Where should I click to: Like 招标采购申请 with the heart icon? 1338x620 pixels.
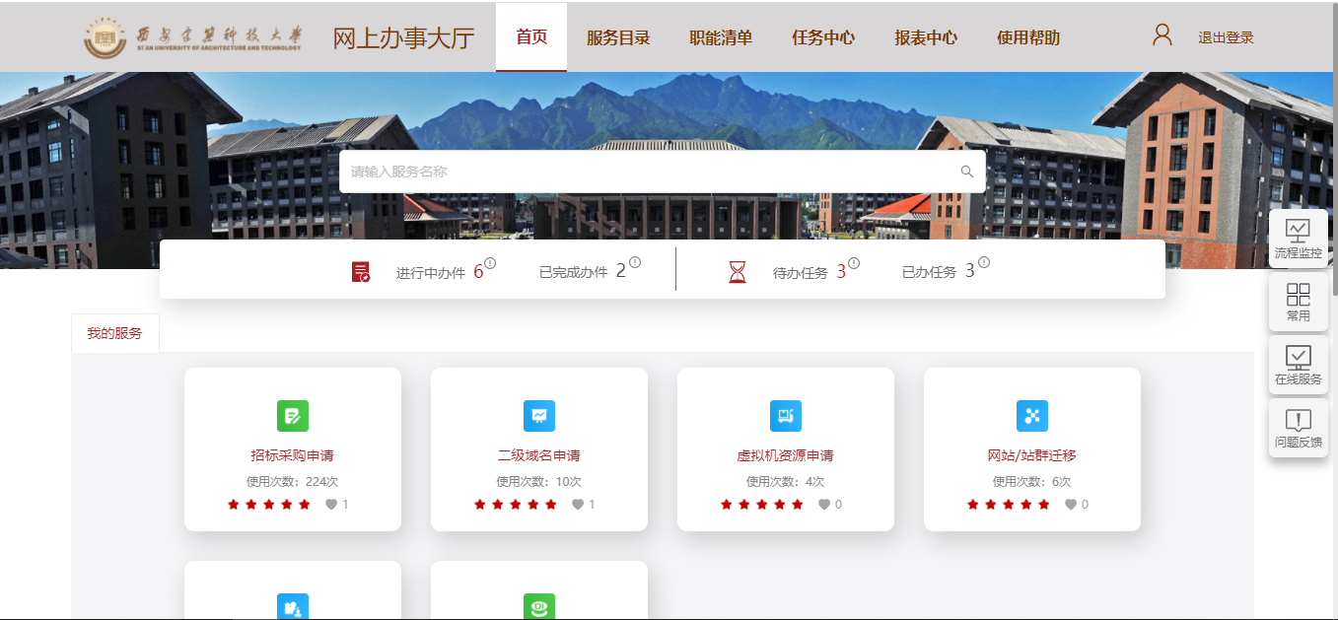point(331,505)
